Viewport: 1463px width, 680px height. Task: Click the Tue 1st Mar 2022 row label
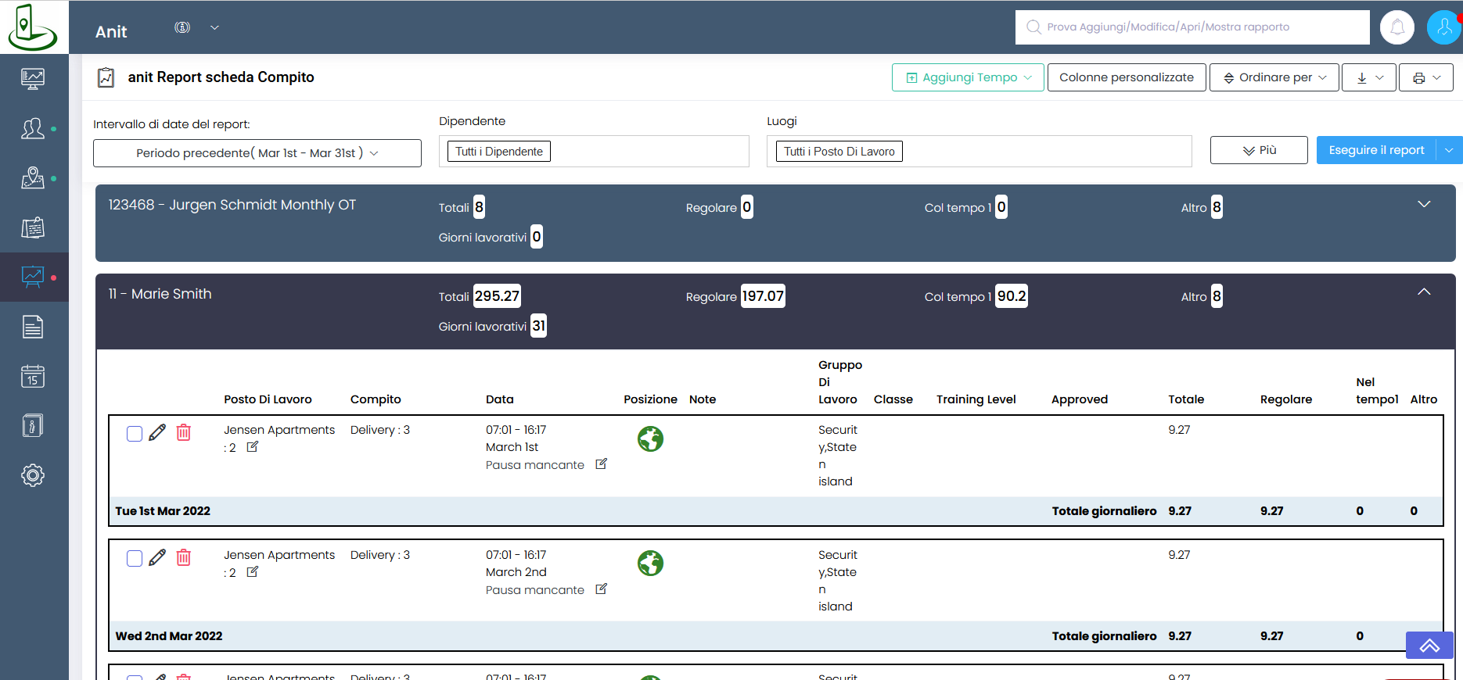pos(163,511)
